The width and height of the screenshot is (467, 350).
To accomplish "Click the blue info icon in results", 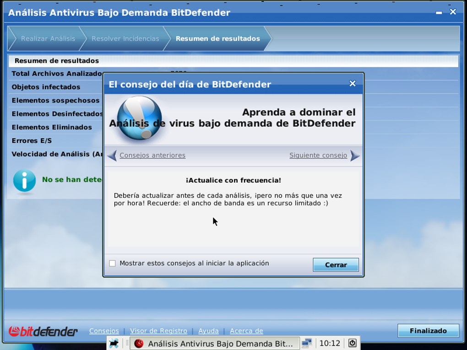I will tap(24, 181).
